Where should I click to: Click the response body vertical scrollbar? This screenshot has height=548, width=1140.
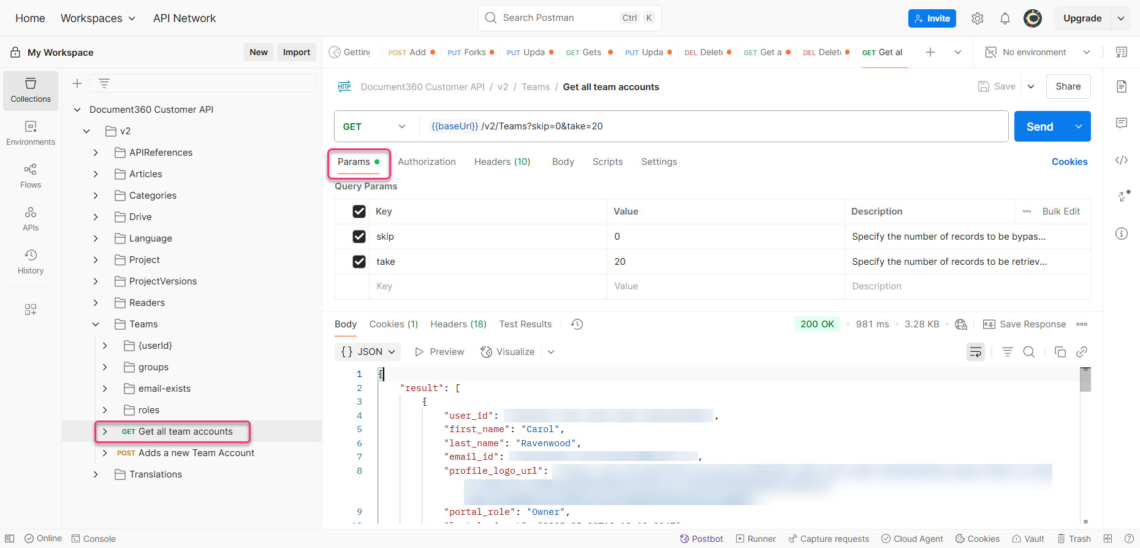pos(1085,380)
